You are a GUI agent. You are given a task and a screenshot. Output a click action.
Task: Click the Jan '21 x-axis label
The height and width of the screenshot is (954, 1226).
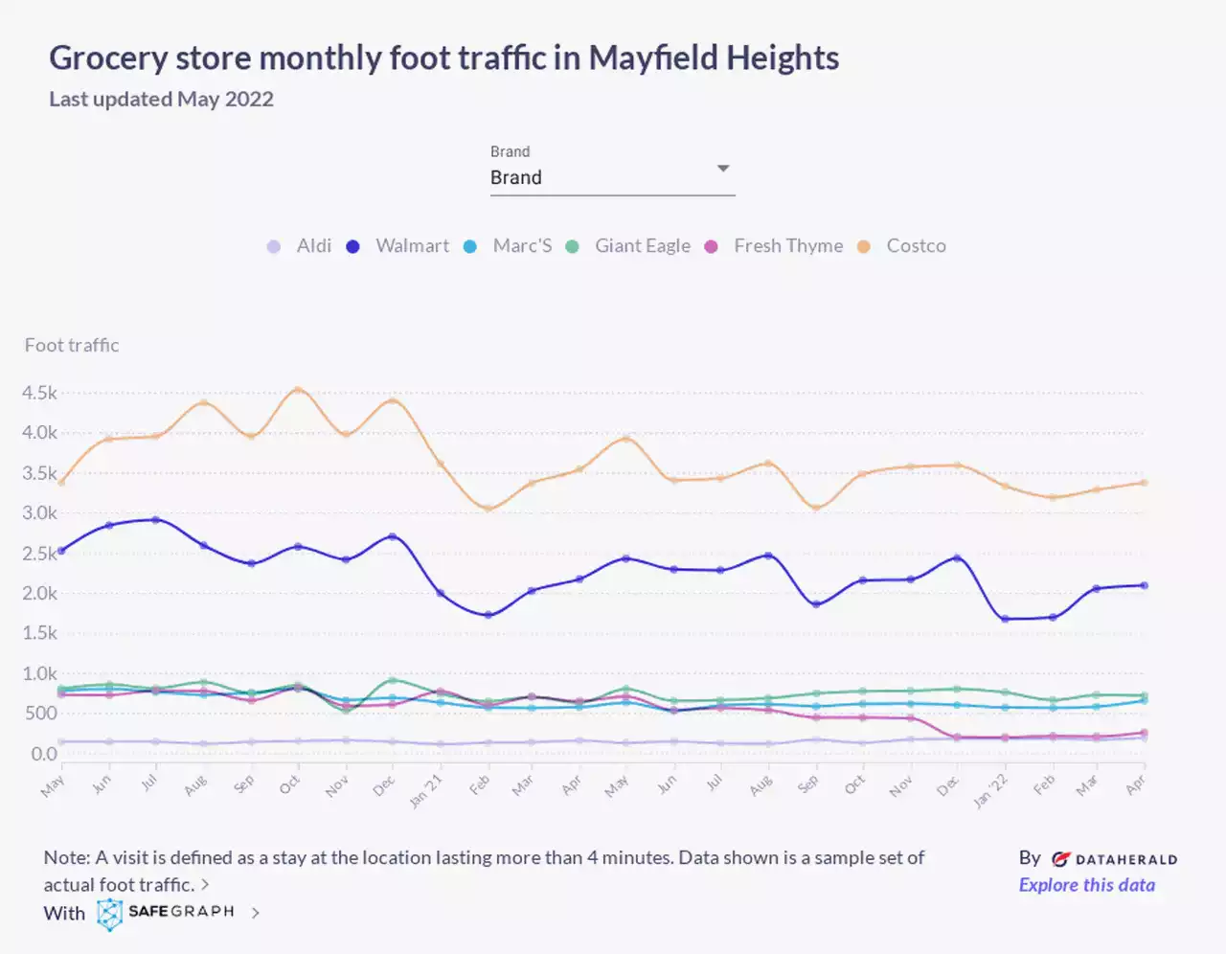tap(425, 791)
